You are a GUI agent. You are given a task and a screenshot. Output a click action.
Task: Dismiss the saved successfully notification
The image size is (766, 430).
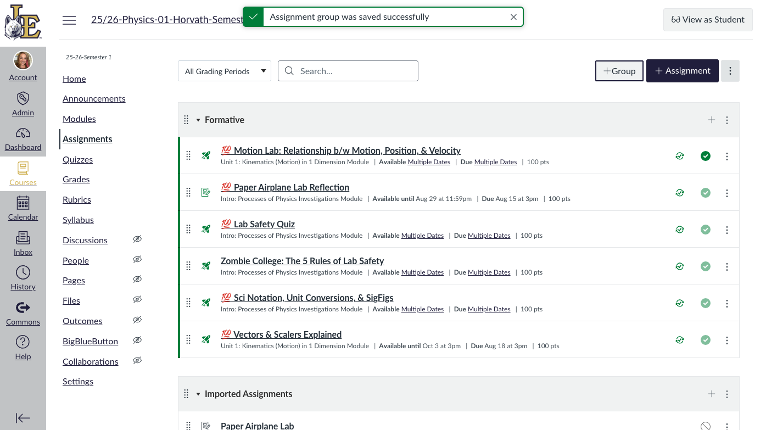513,17
